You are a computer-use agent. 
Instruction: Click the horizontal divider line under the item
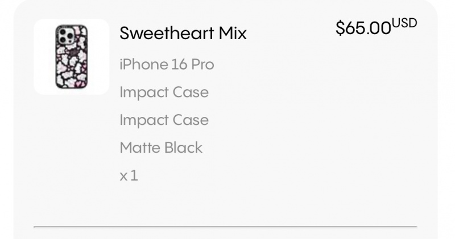225,227
